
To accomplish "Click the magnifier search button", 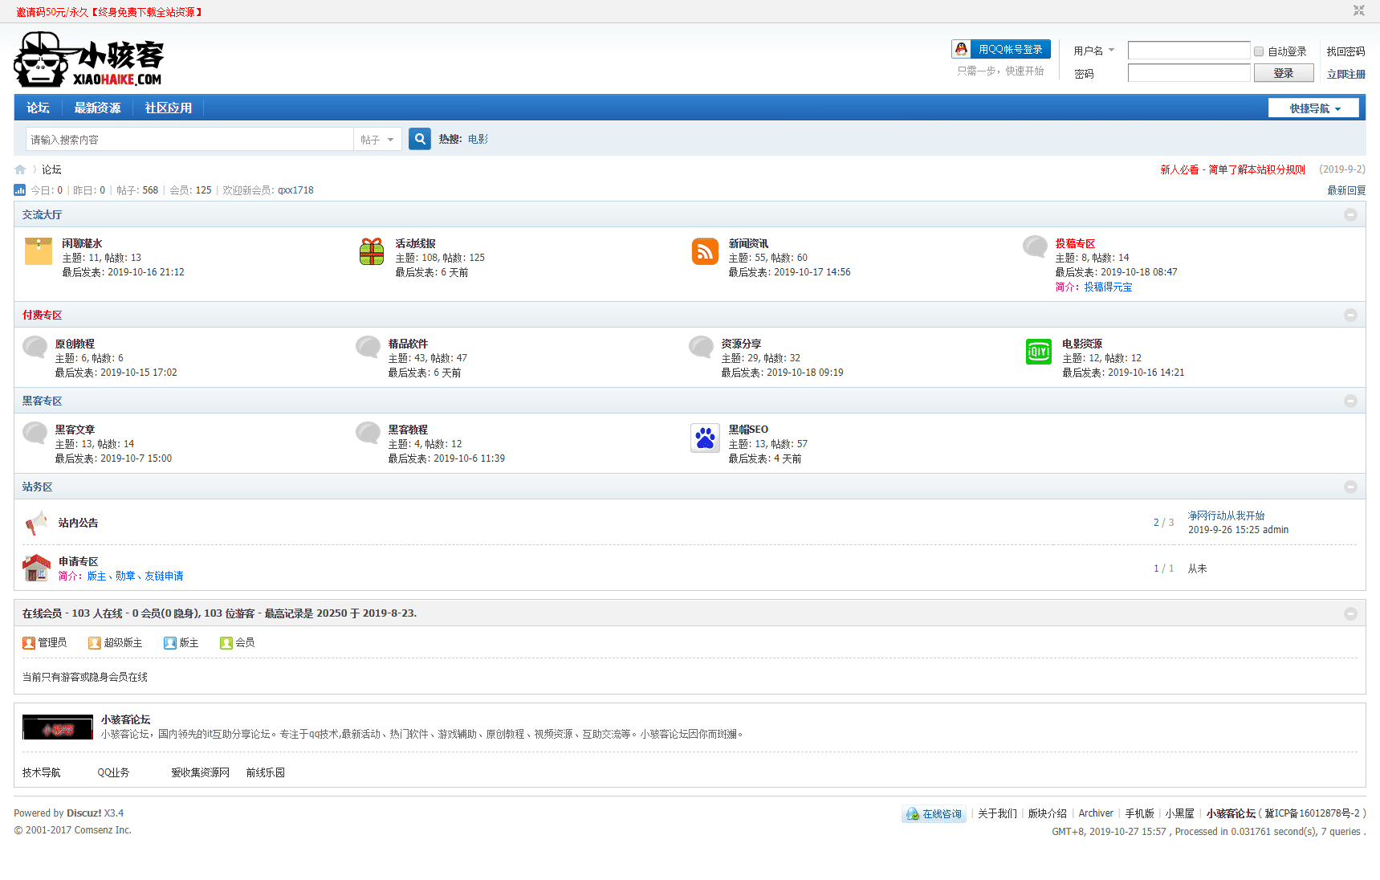I will [x=419, y=139].
